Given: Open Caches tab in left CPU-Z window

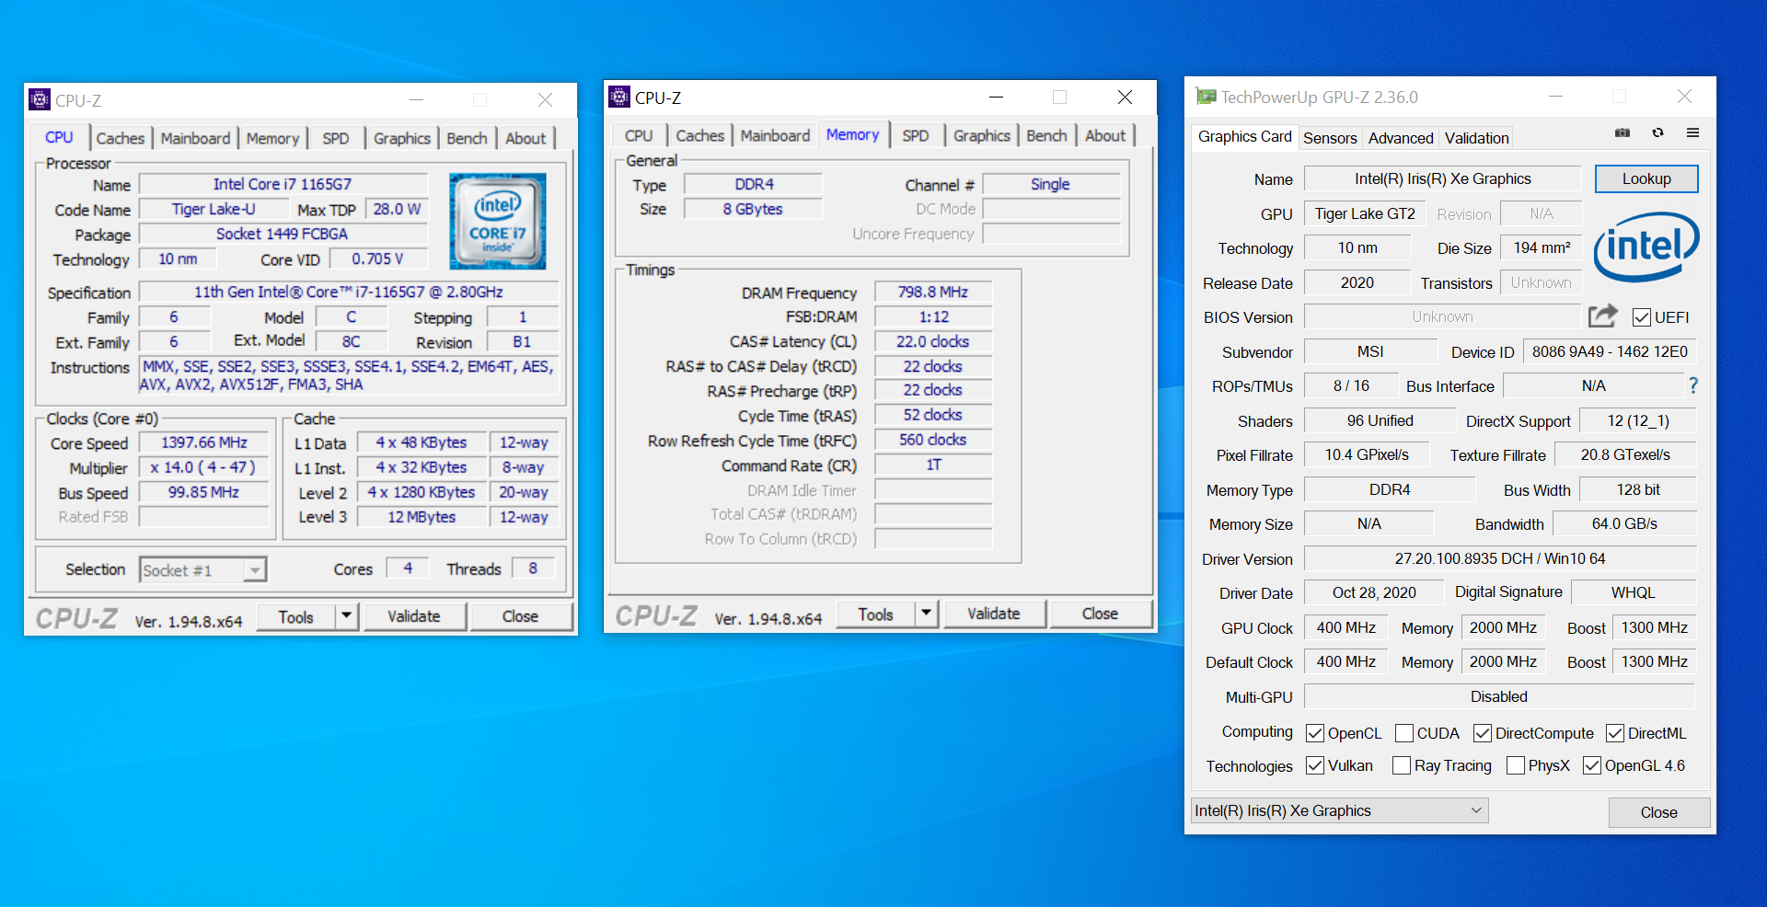Looking at the screenshot, I should tap(121, 139).
